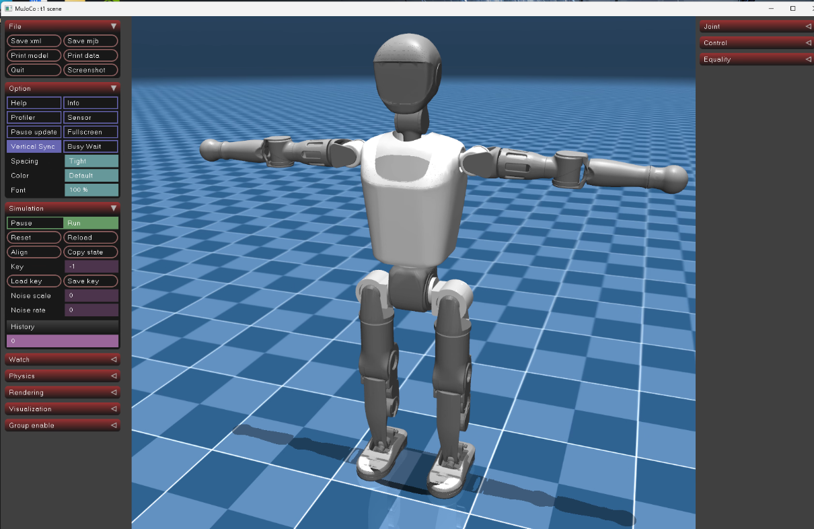The width and height of the screenshot is (814, 529).
Task: Take a Screenshot via button
Action: [x=91, y=70]
